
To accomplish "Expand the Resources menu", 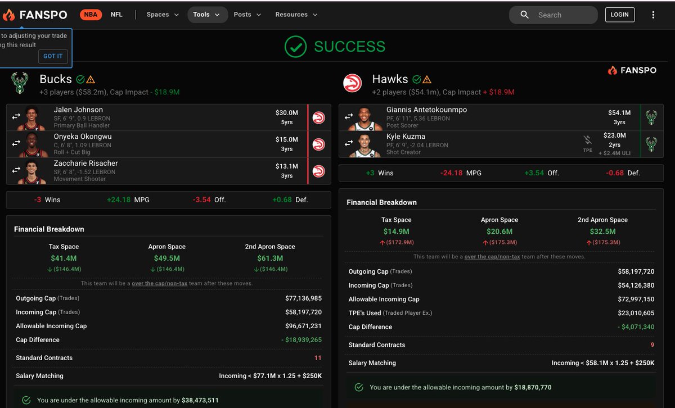I will [x=296, y=15].
